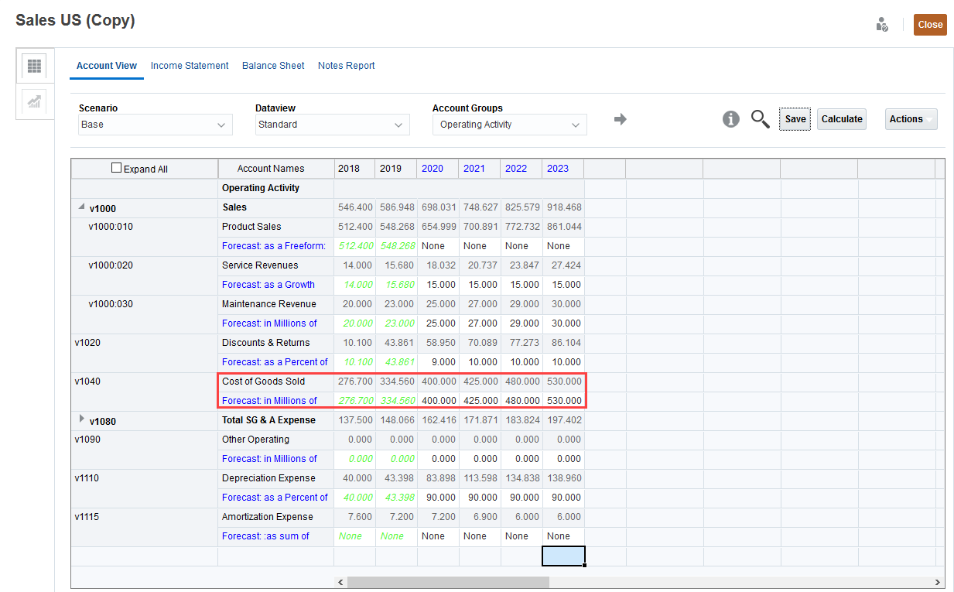This screenshot has height=592, width=954.
Task: Open the chart view icon in sidebar
Action: 34,102
